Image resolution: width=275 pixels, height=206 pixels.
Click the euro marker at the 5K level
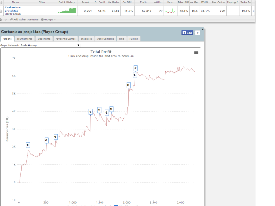[x=129, y=85]
